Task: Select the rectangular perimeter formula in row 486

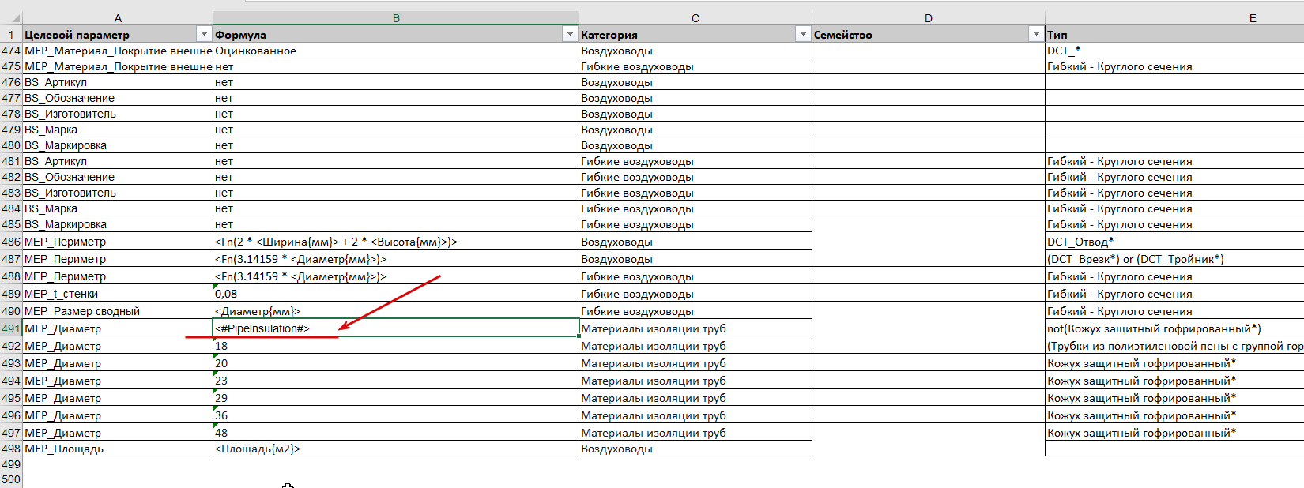Action: point(396,242)
